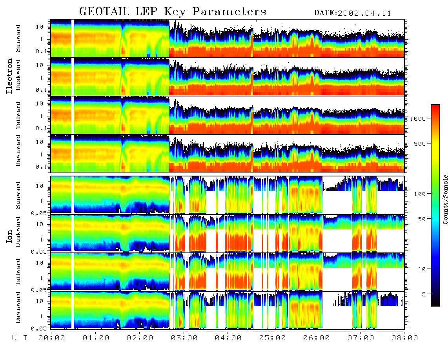Click the "Counts/Sample" colorbar label
Screen dimensions: 448x345
[444, 199]
